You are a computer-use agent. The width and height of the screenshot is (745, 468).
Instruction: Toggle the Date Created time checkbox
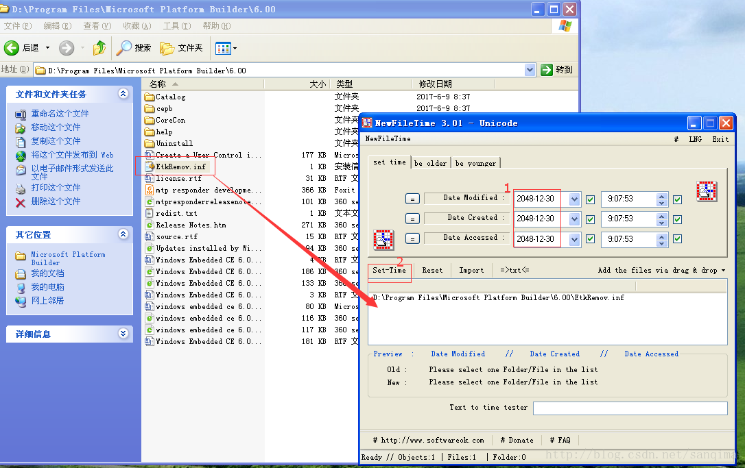click(678, 219)
